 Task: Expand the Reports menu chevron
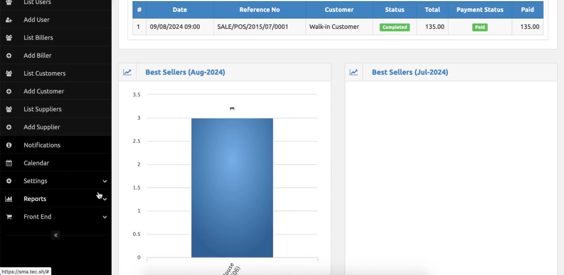point(105,199)
